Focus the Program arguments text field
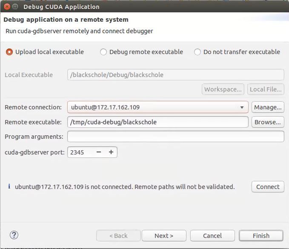The width and height of the screenshot is (289, 249). [175, 137]
